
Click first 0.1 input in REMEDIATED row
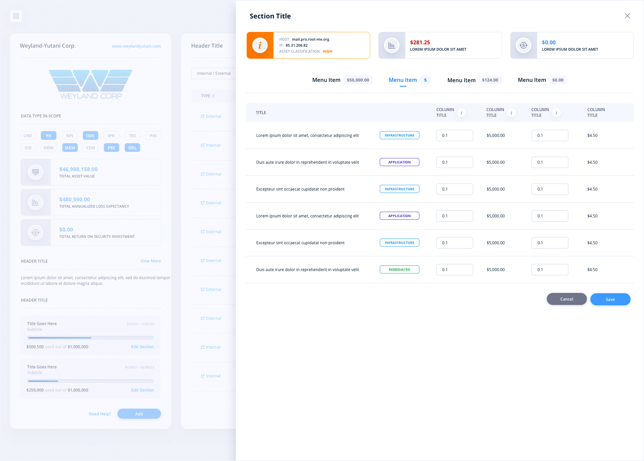pos(454,270)
